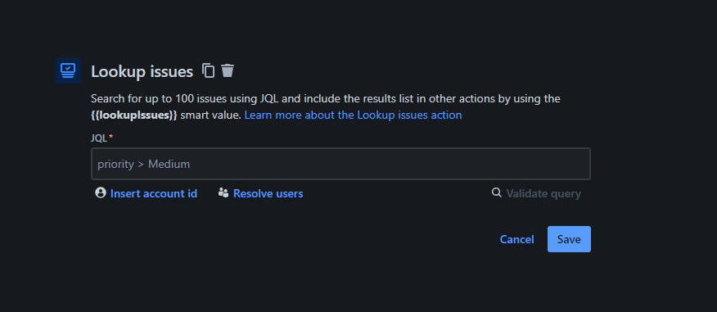Click Validate query
717x312 pixels.
point(536,193)
